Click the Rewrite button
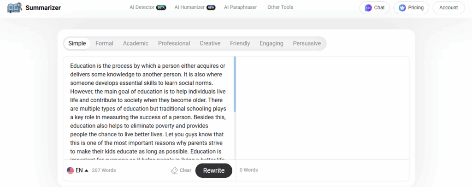The width and height of the screenshot is (472, 187). (x=214, y=170)
